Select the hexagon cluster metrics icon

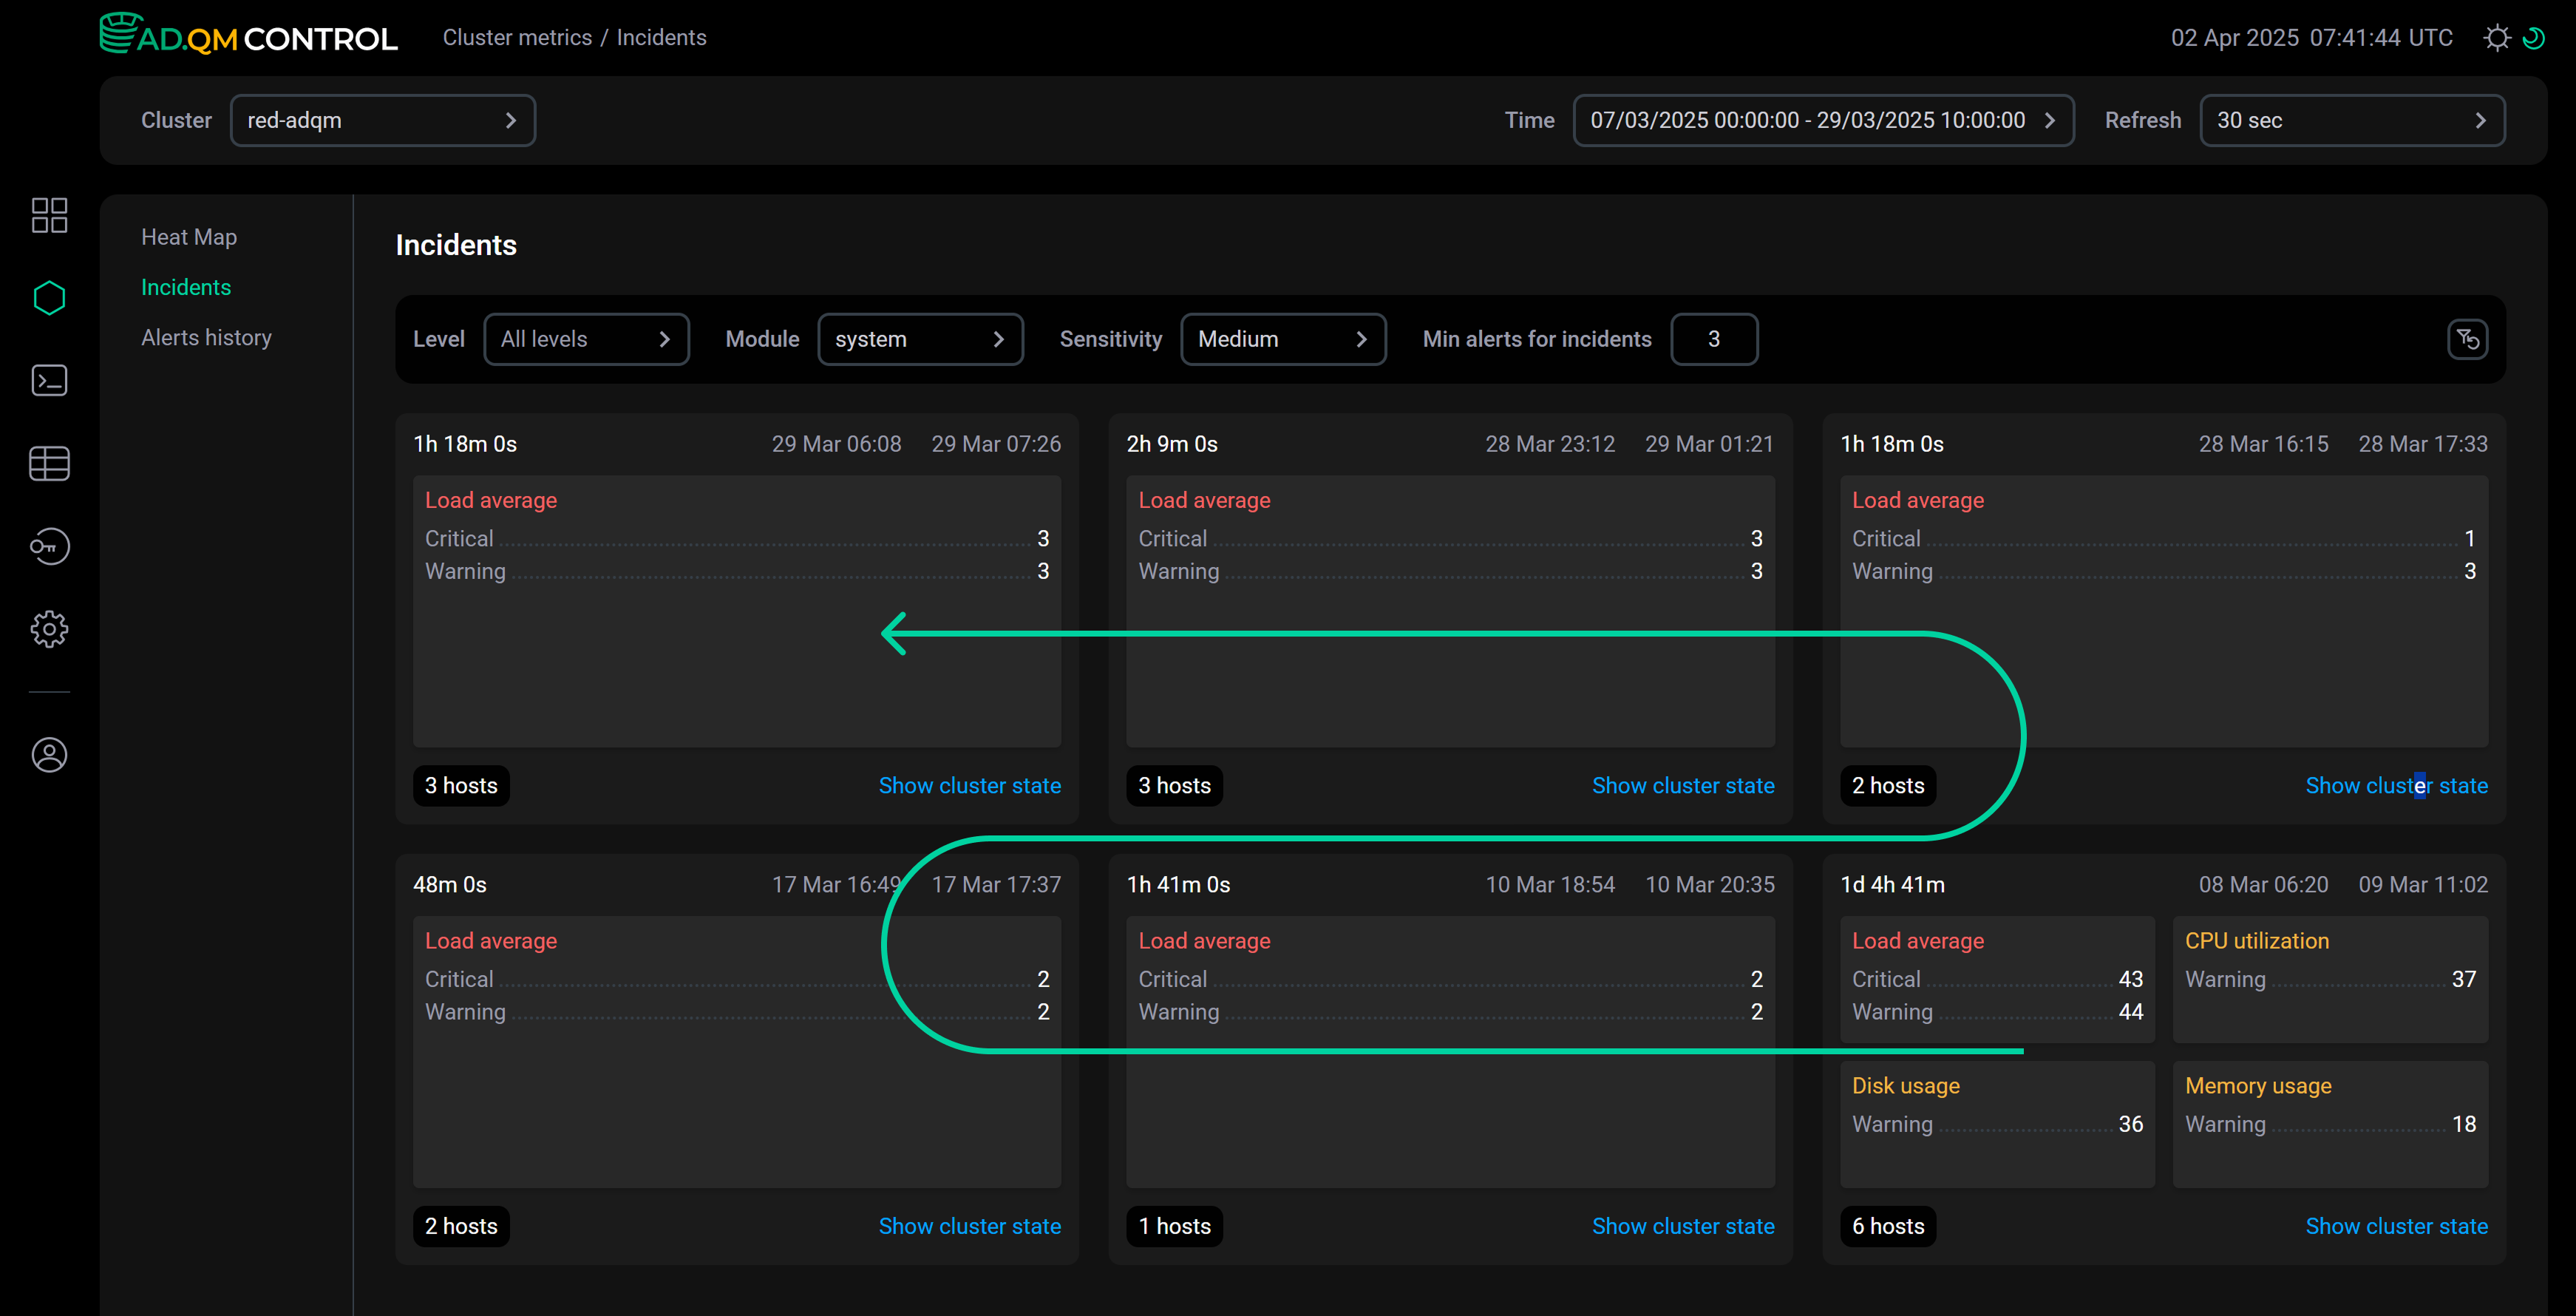coord(49,297)
